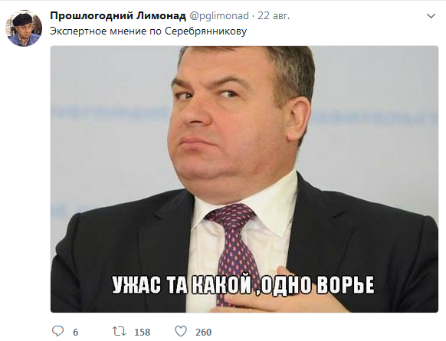This screenshot has width=446, height=341.
Task: Click the likes count 260
Action: 203,332
